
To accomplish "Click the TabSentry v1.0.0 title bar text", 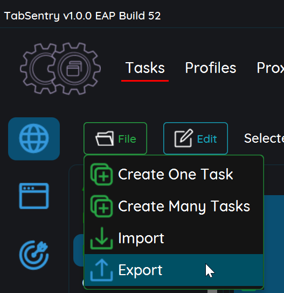I will pyautogui.click(x=82, y=16).
